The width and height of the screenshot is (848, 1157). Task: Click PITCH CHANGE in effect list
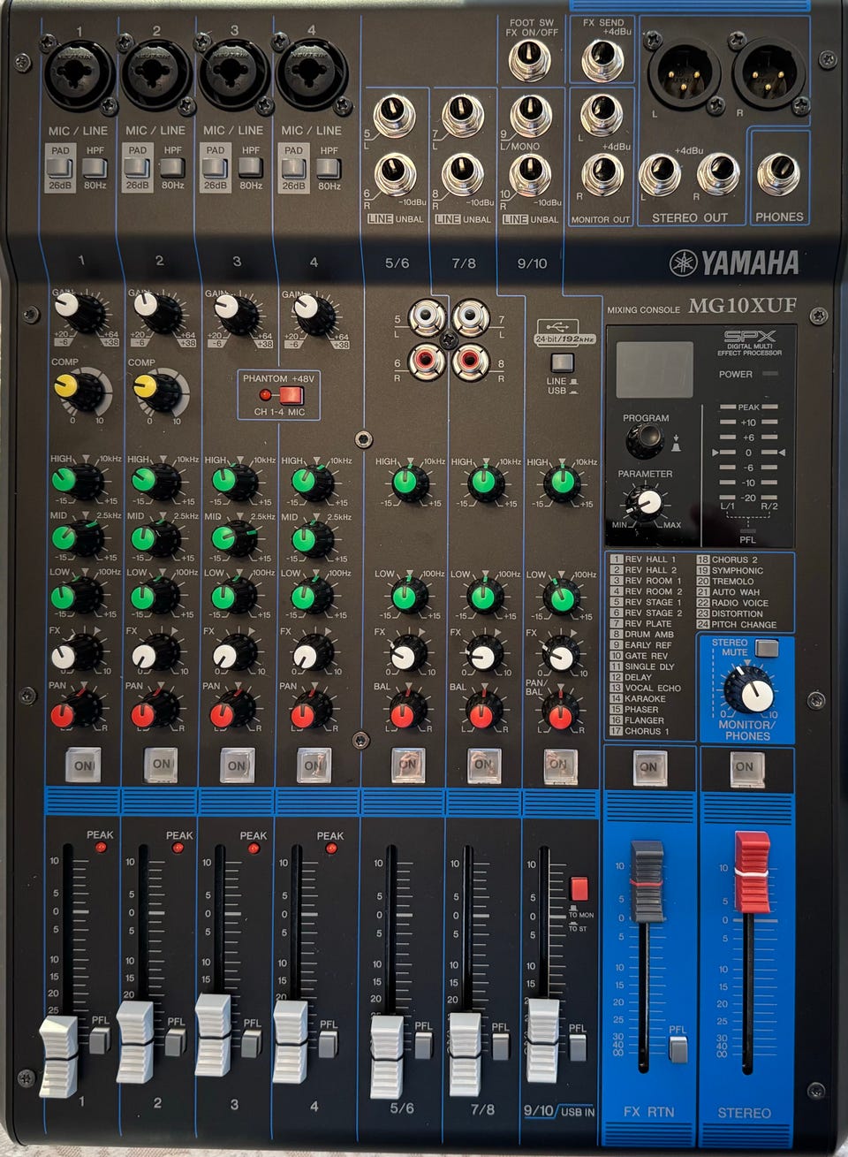(736, 624)
